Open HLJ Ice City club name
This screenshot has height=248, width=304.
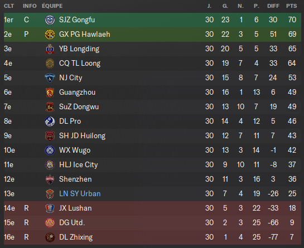pos(78,165)
